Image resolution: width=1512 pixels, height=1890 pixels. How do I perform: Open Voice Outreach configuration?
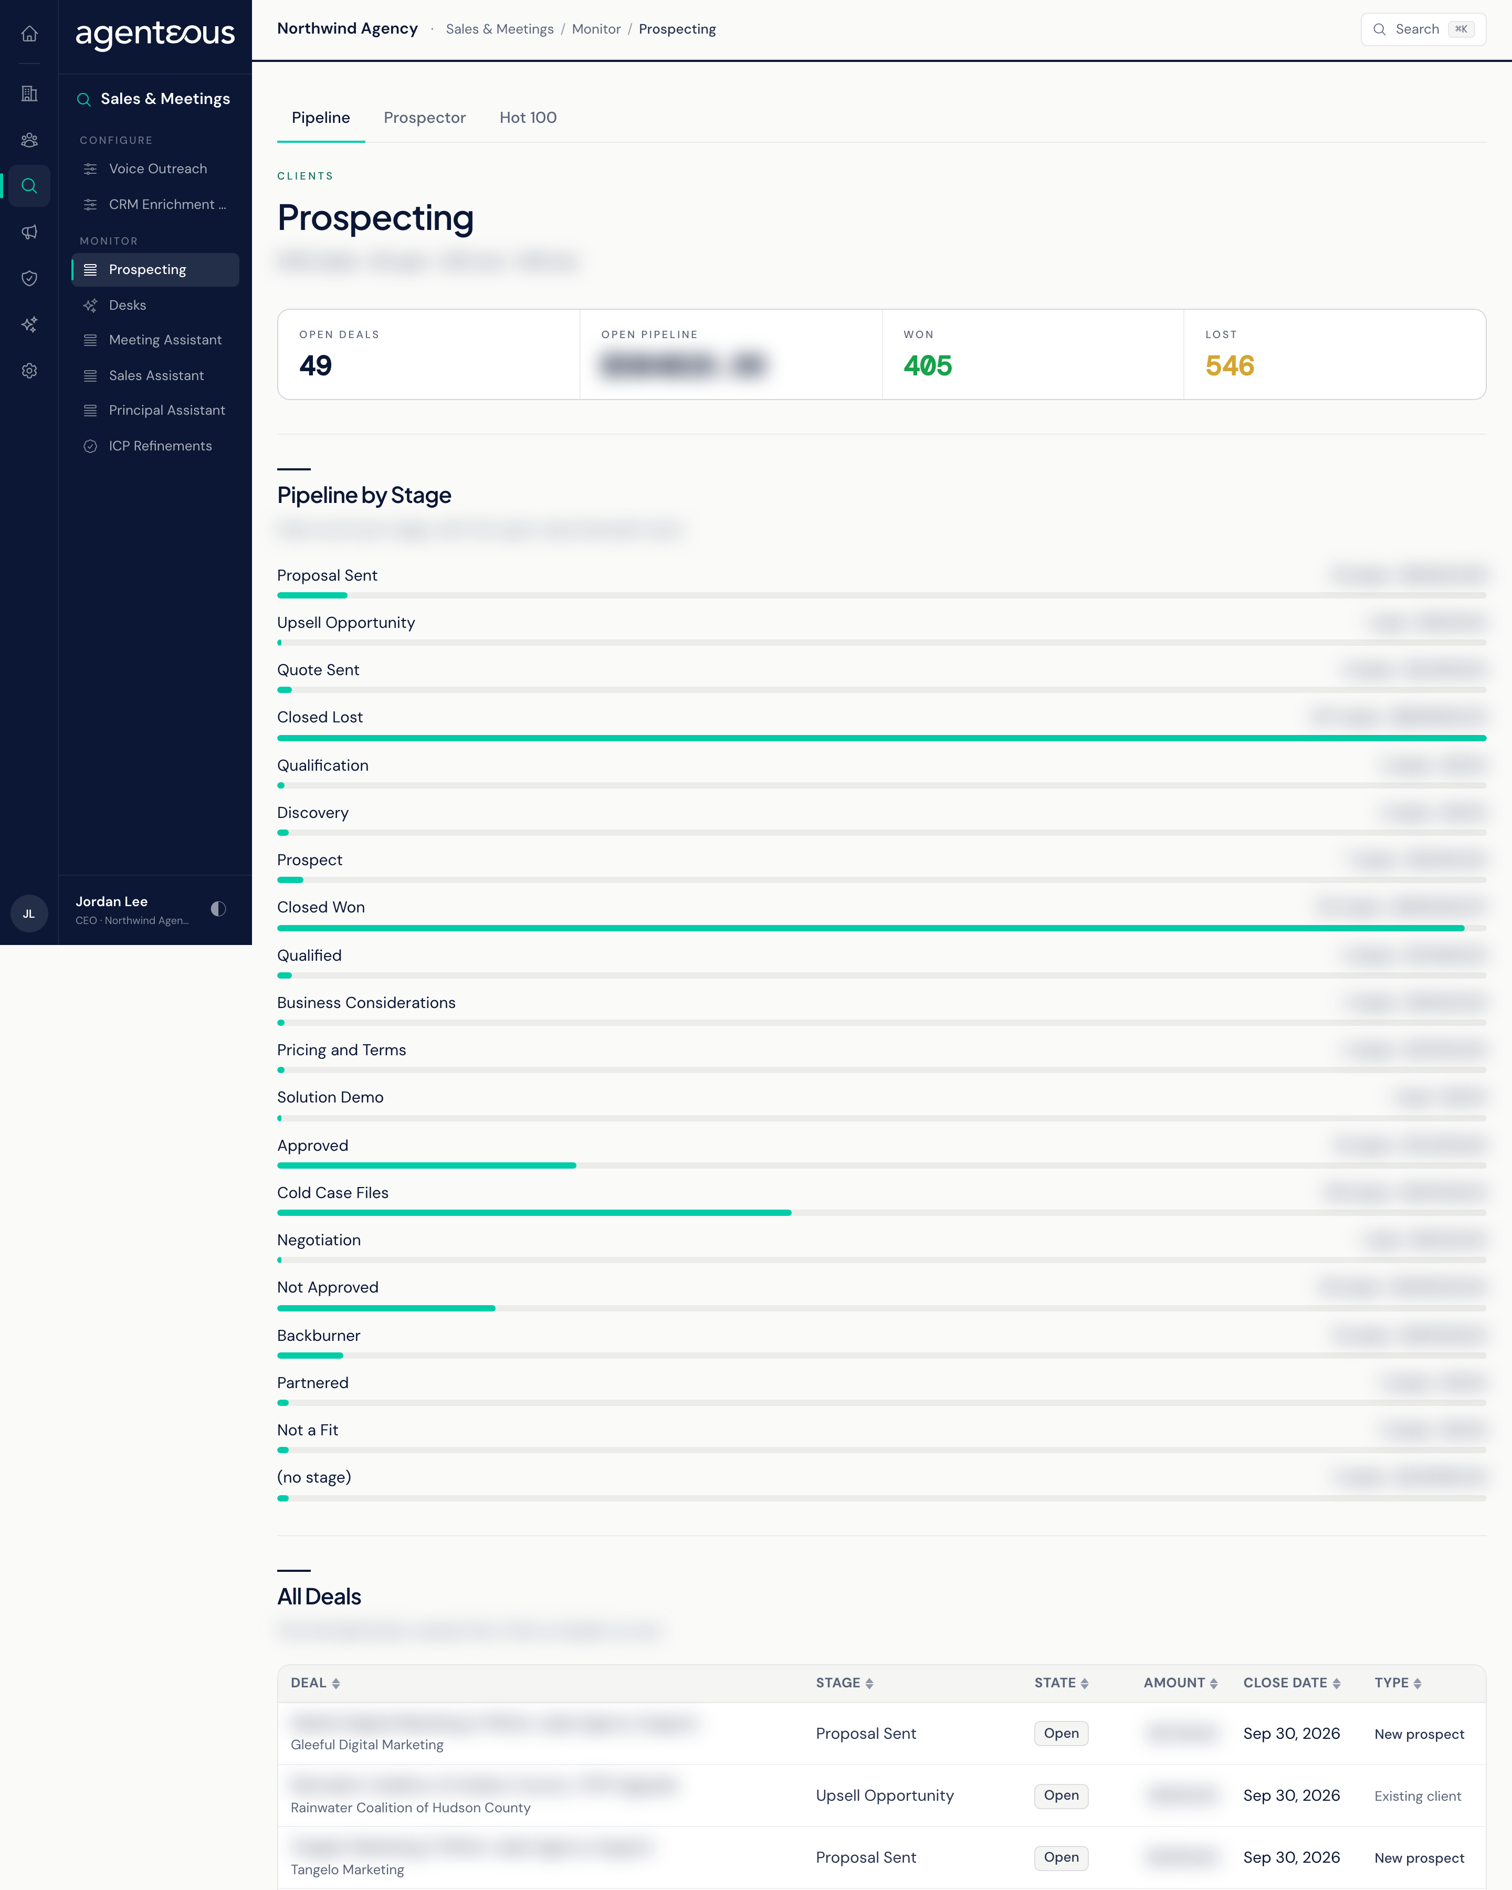coord(155,169)
